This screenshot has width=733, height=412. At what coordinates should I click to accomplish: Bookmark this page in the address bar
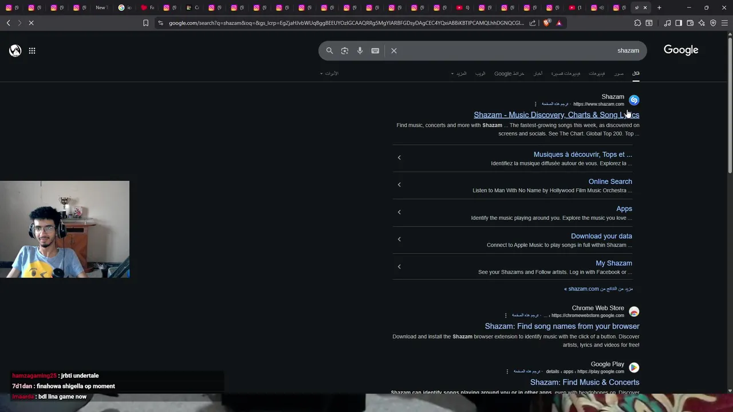pyautogui.click(x=145, y=23)
